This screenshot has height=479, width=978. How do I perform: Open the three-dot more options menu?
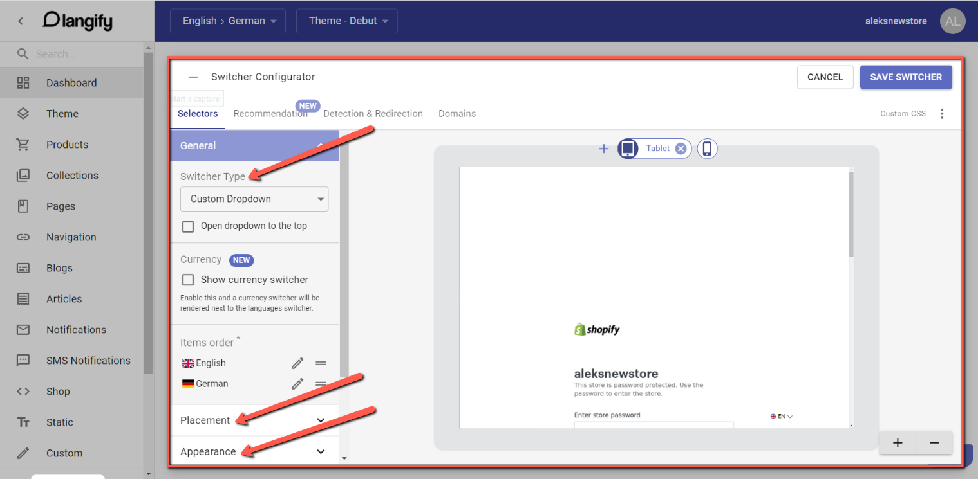(942, 114)
